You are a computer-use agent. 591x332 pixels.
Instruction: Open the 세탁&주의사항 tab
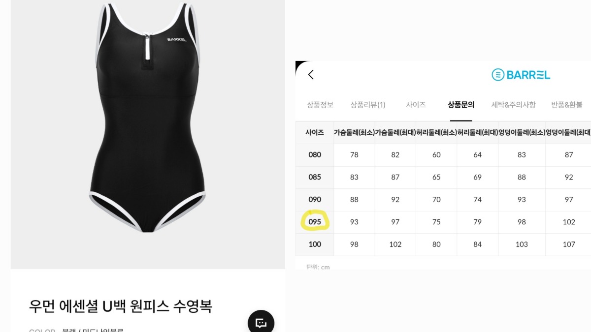514,105
